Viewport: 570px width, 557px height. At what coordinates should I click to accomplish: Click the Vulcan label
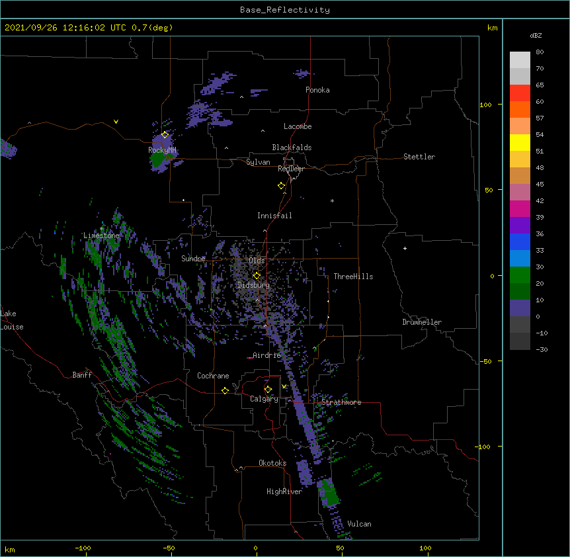coord(359,524)
